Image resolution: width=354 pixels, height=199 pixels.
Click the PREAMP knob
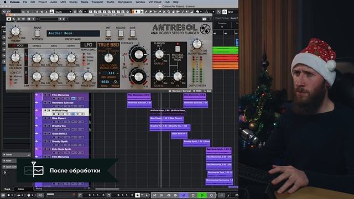click(15, 32)
